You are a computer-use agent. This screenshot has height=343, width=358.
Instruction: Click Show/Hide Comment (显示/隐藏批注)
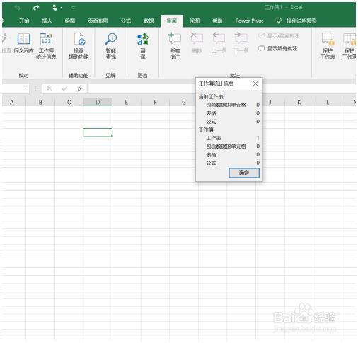[279, 36]
